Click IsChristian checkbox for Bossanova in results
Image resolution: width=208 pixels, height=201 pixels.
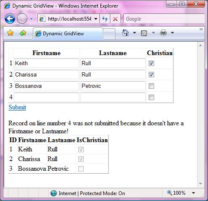81,169
